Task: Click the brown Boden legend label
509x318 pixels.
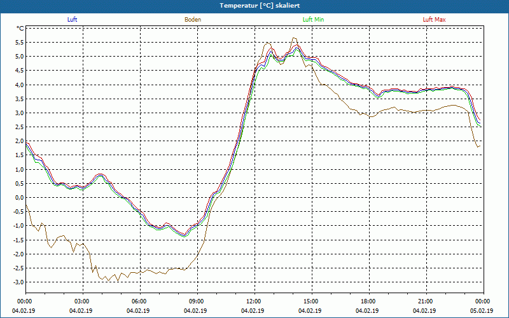Action: point(193,20)
